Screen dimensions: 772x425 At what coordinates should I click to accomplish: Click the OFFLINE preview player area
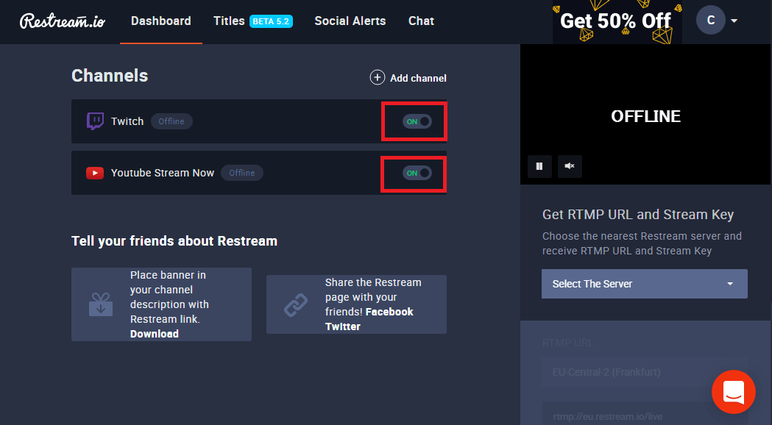(645, 115)
